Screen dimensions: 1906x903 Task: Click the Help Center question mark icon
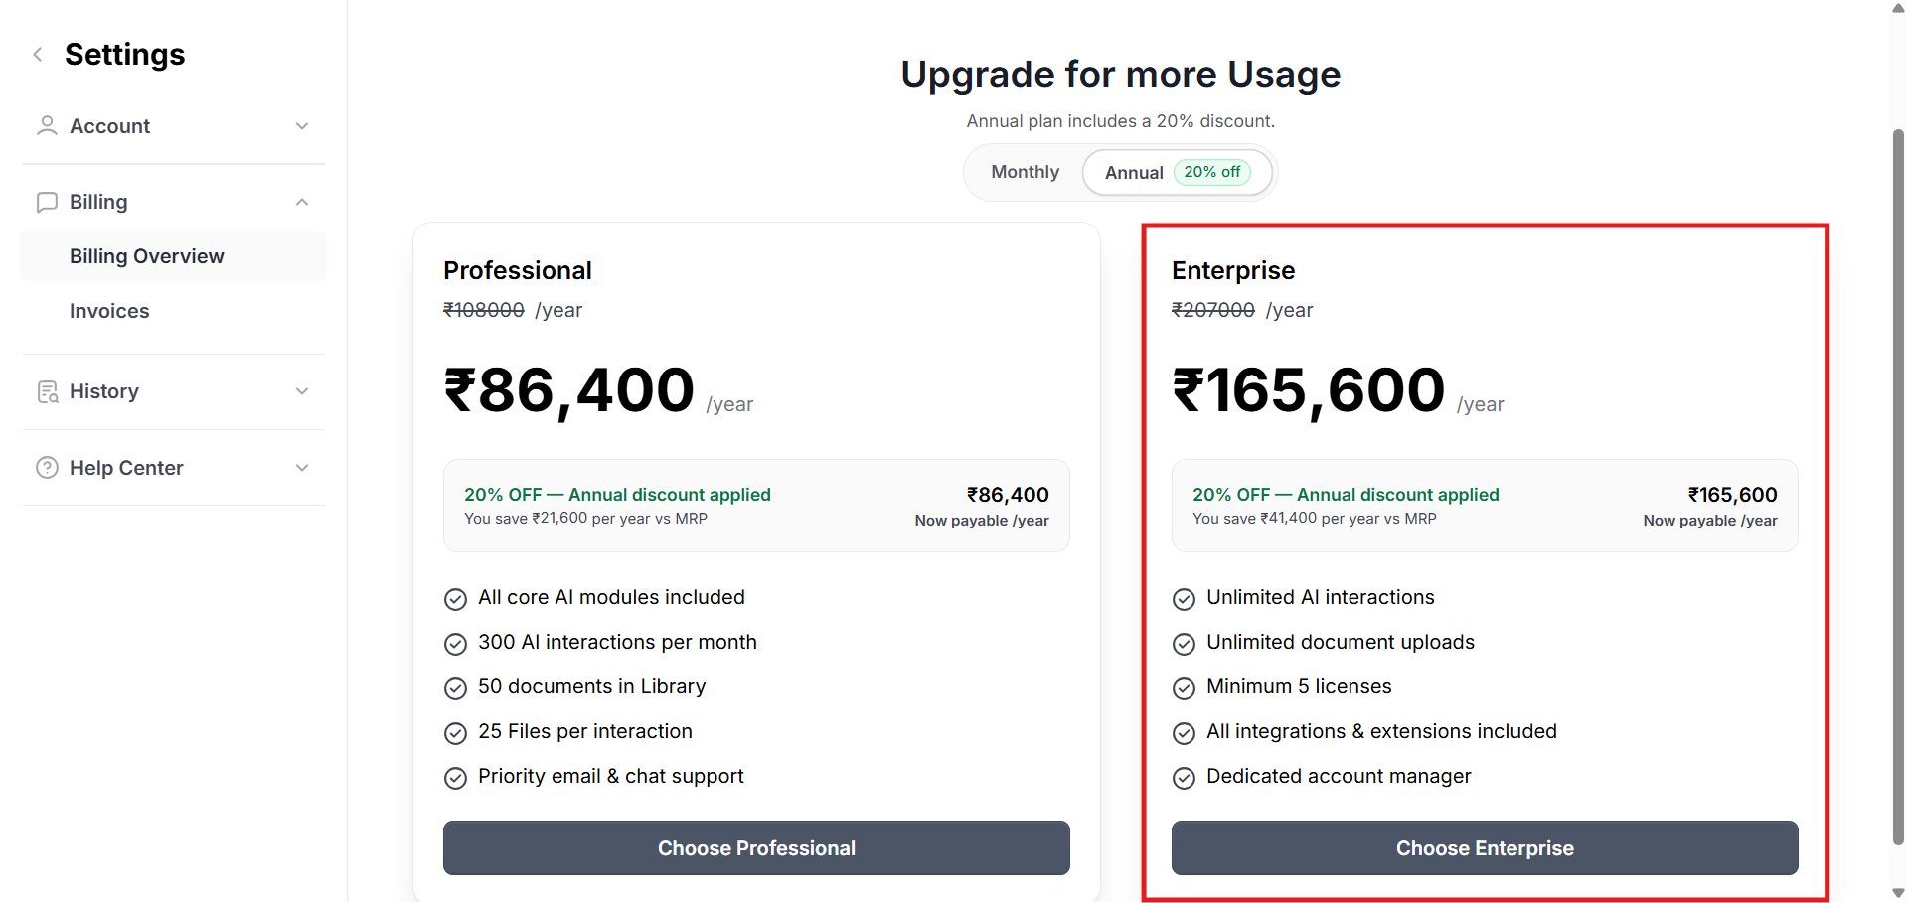coord(47,468)
